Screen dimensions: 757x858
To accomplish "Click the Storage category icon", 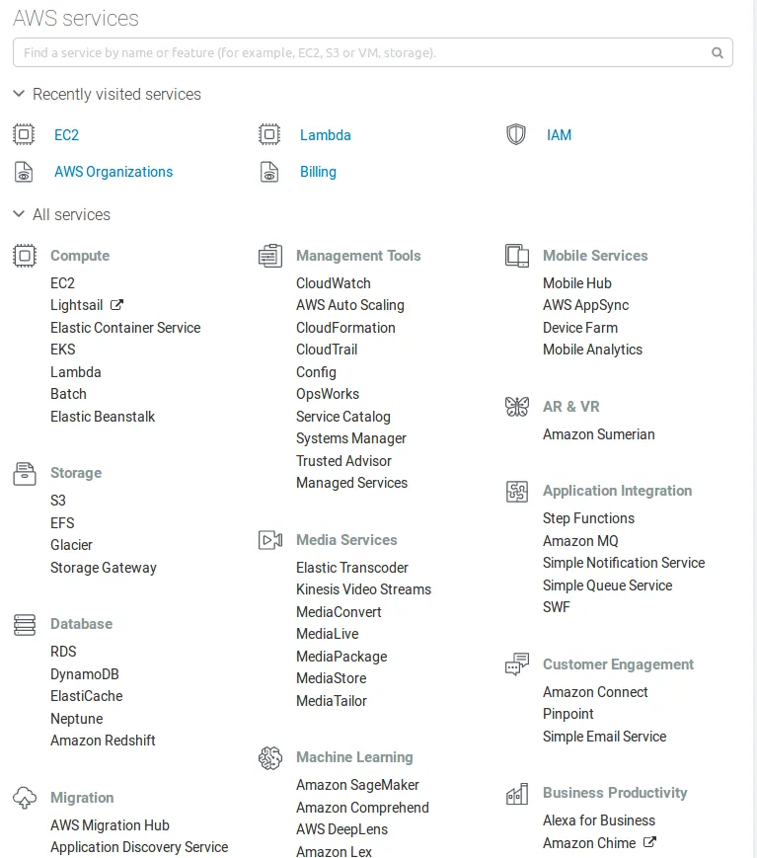I will 25,473.
